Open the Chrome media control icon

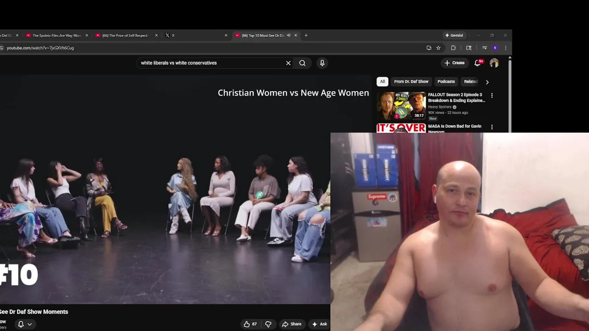click(x=485, y=48)
